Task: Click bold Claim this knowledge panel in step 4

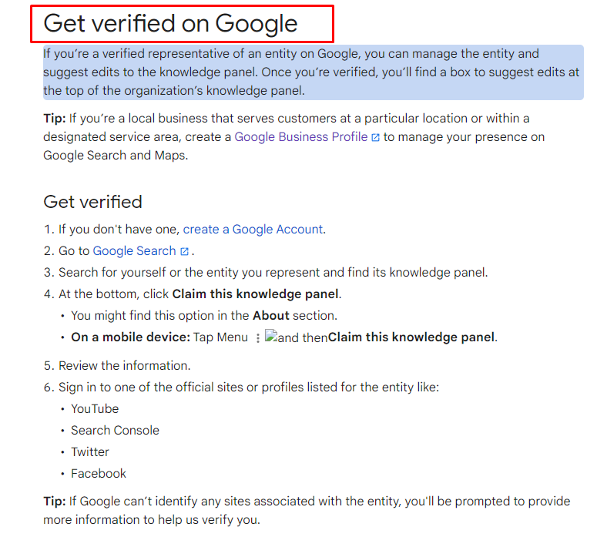Action: (x=255, y=294)
